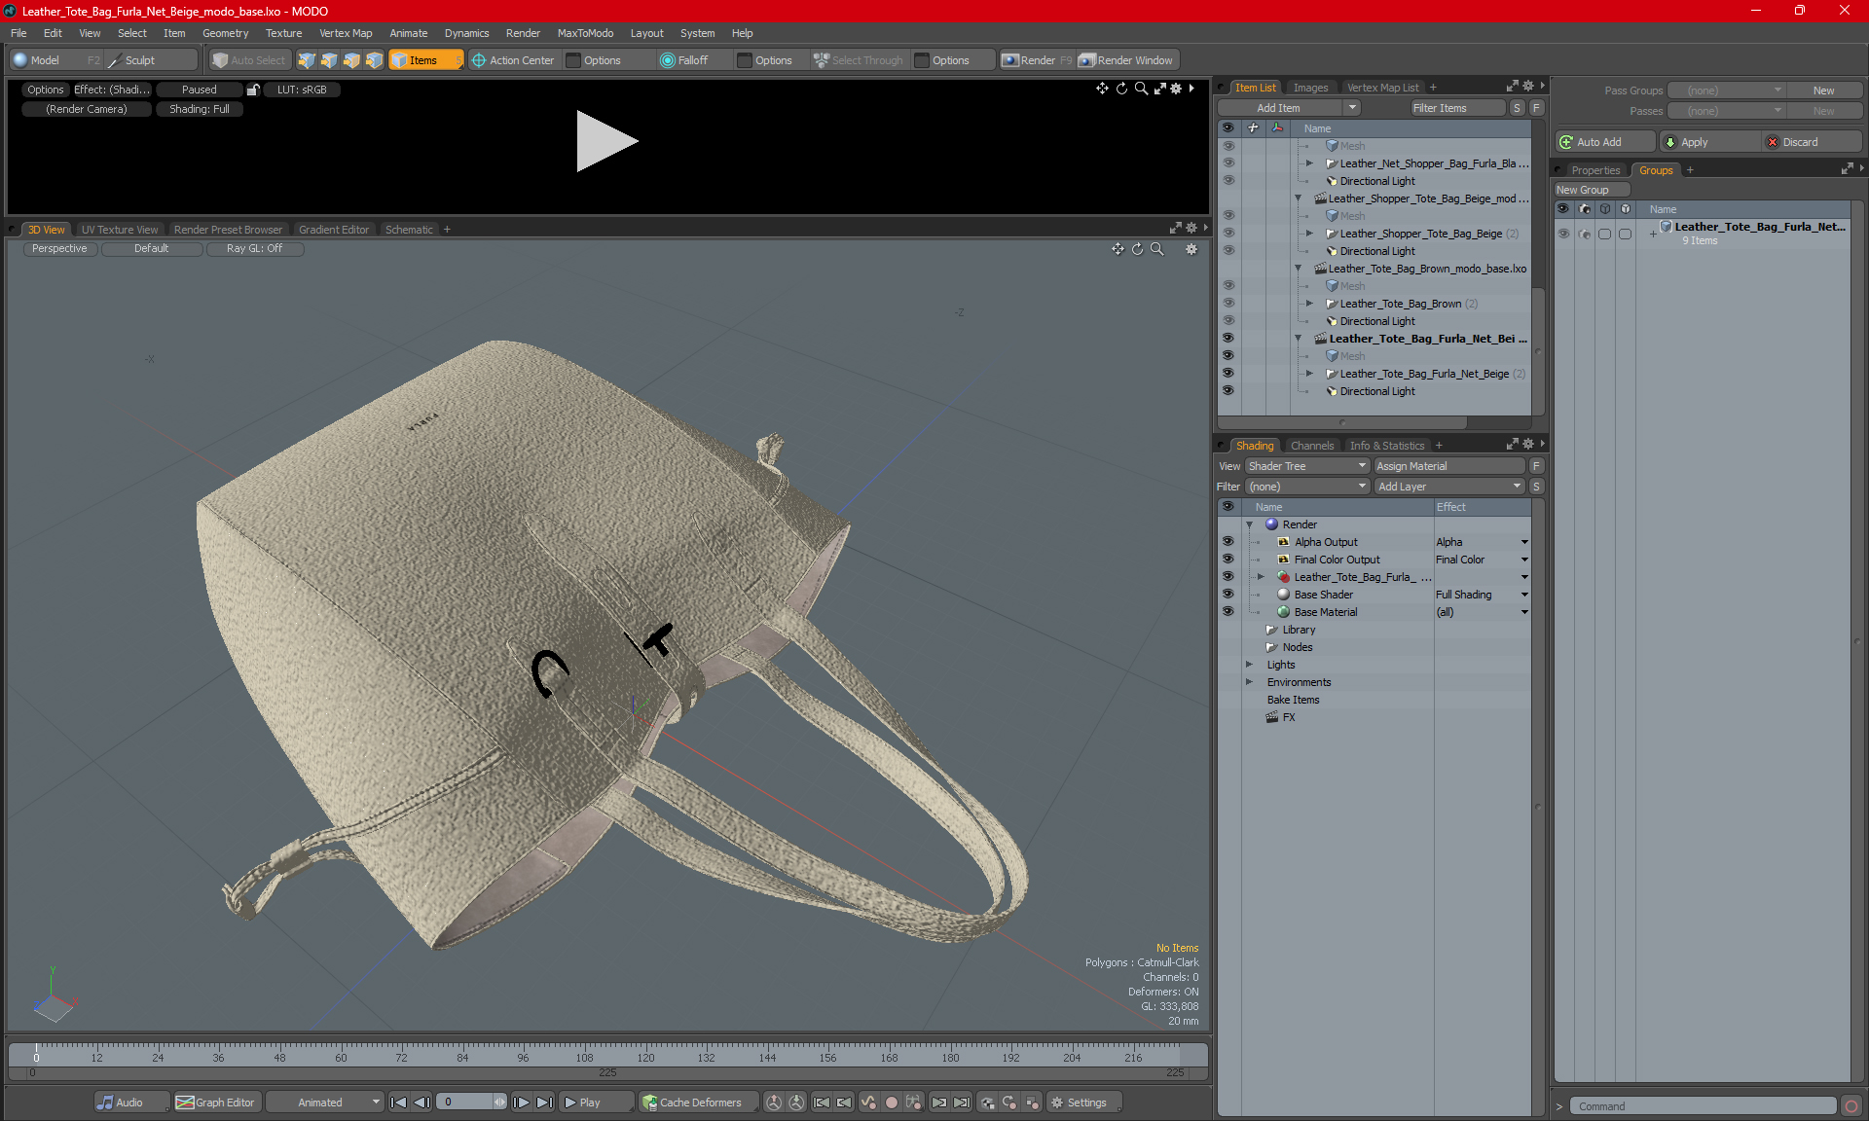Collapse Render node in Shader Tree
This screenshot has height=1121, width=1869.
[x=1250, y=524]
